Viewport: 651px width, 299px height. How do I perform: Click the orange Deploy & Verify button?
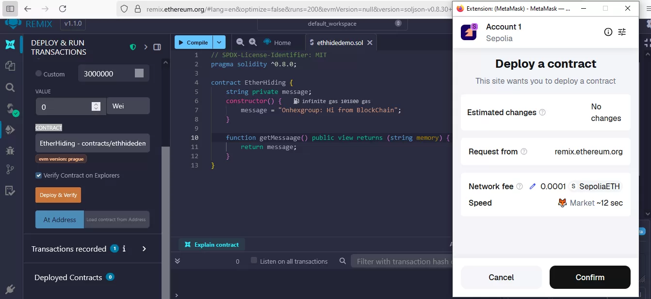tap(58, 195)
